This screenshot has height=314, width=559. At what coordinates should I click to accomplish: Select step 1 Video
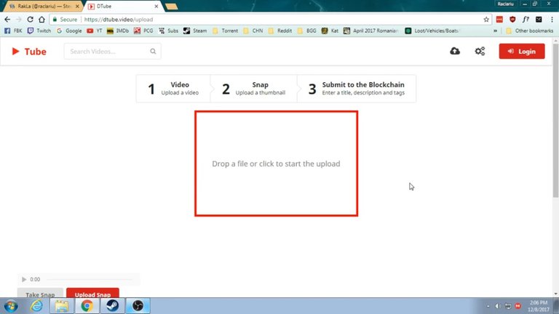tap(173, 89)
